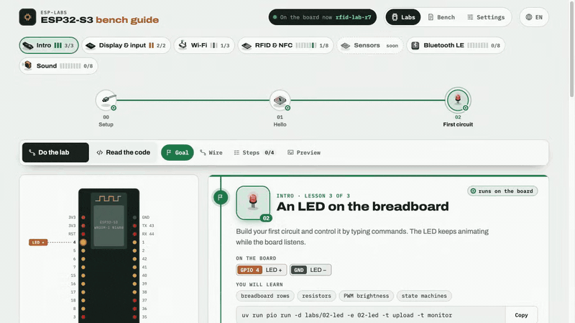The width and height of the screenshot is (575, 323).
Task: Click the wire icon in Wire tab
Action: 203,152
